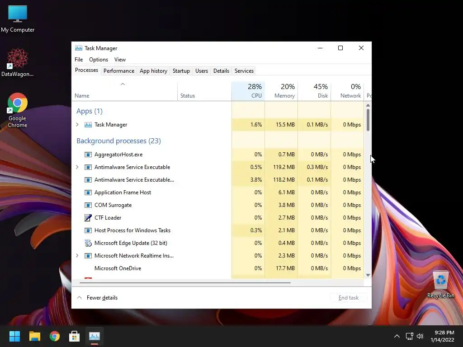This screenshot has height=347, width=463.
Task: Open the File menu
Action: [x=79, y=59]
